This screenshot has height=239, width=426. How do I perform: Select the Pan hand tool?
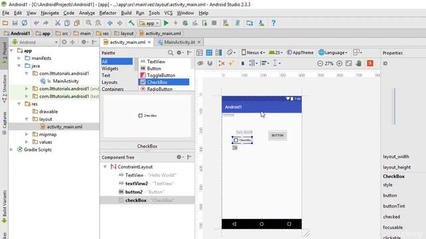[x=359, y=64]
